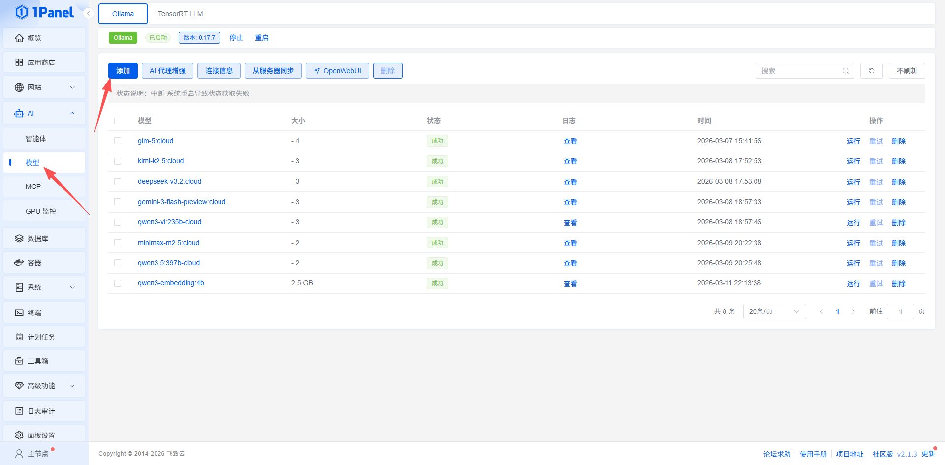Expand the 网站 menu chevron
The image size is (945, 465).
(x=72, y=87)
